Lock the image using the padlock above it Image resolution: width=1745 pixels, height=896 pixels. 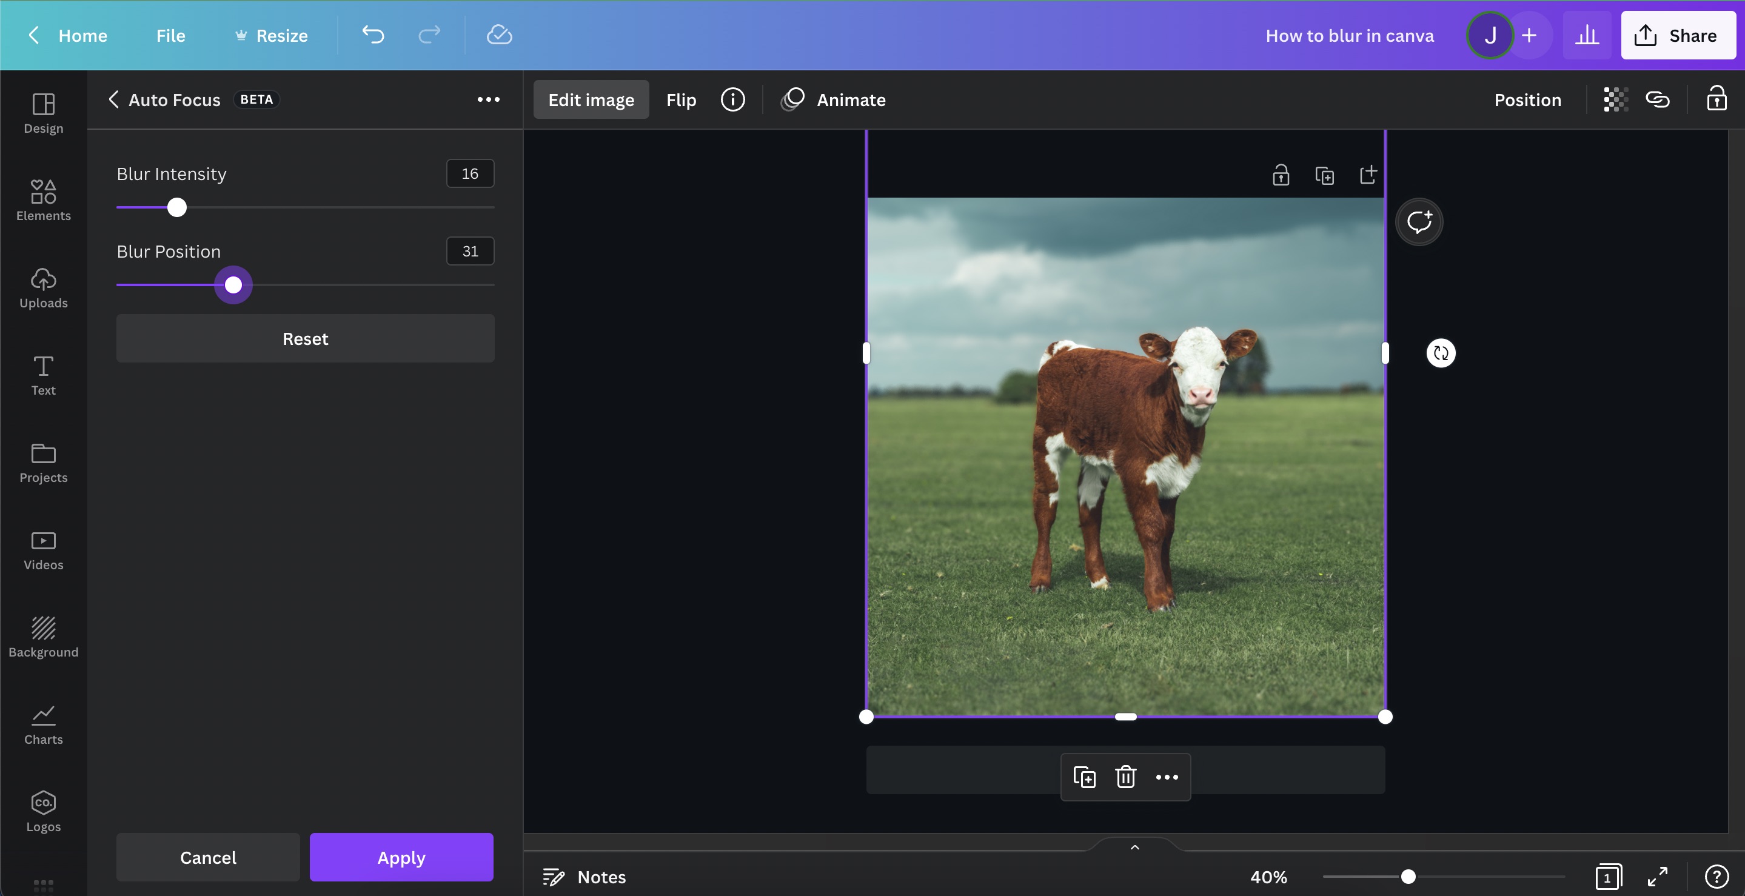tap(1281, 174)
